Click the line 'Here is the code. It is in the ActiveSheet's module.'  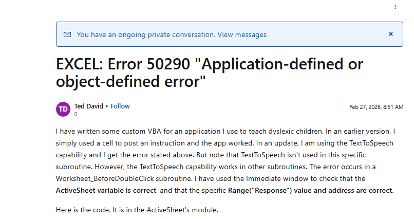point(137,210)
